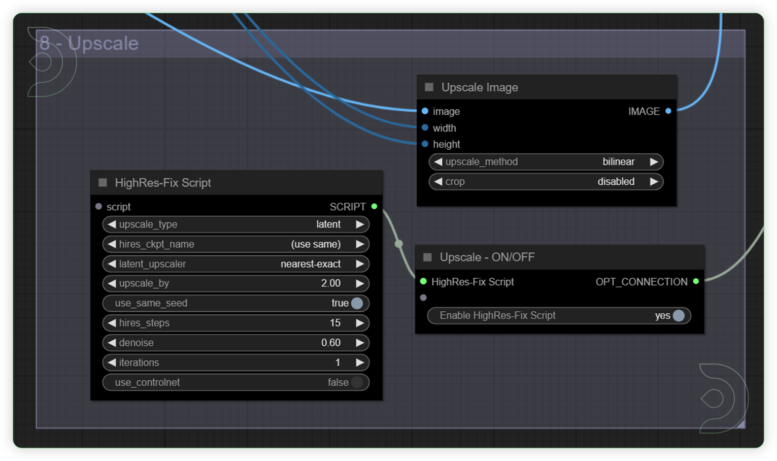Viewport: 777px width, 461px height.
Task: Click the script input socket on HighRes-Fix Script
Action: click(98, 207)
